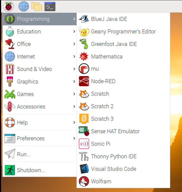Click the Office red desk lamp icon
The image size is (182, 192).
pyautogui.click(x=10, y=44)
